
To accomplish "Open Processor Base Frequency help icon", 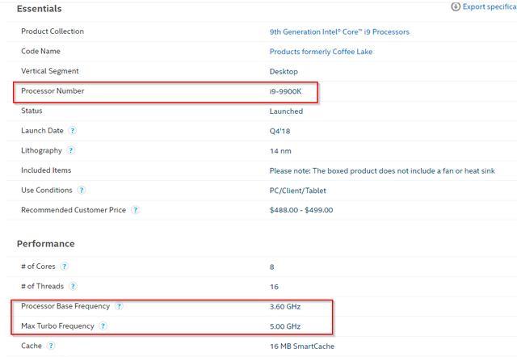I will pyautogui.click(x=119, y=306).
